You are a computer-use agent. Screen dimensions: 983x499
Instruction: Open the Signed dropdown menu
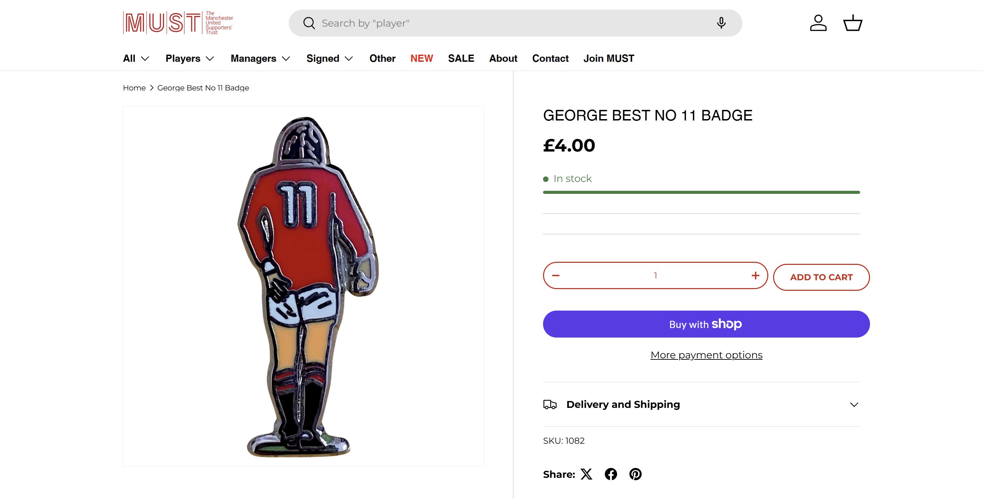[330, 58]
